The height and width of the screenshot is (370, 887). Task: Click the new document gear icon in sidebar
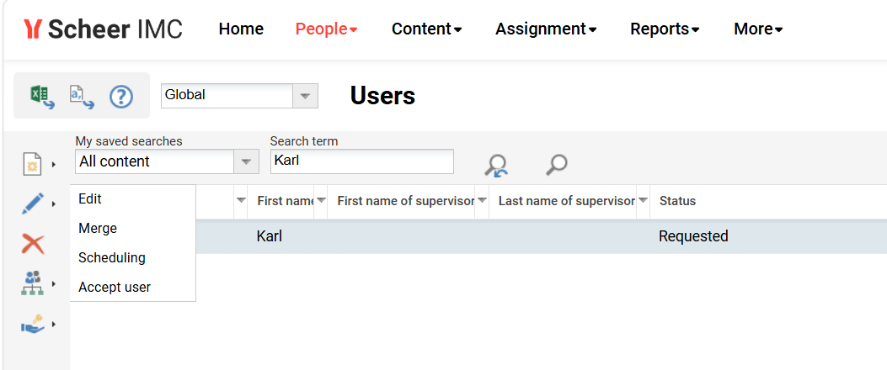coord(32,164)
